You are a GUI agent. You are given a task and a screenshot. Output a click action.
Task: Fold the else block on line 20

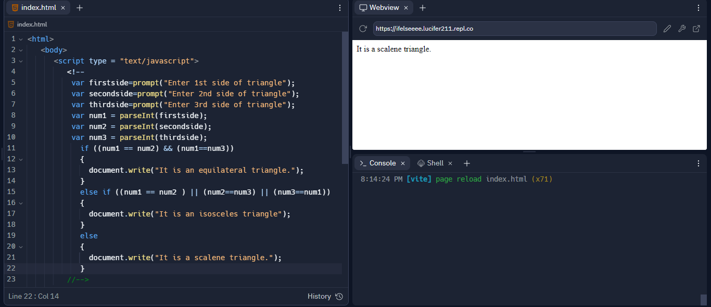21,247
